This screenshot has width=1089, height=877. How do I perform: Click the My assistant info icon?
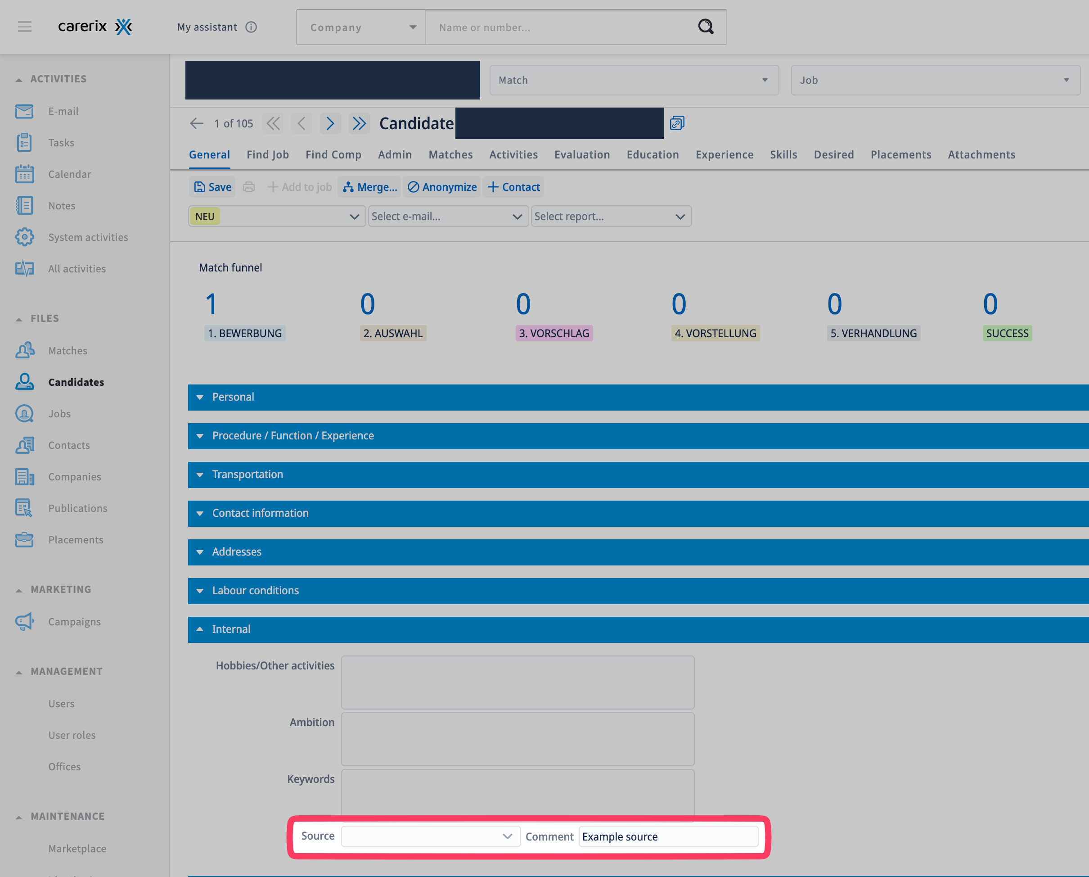251,27
